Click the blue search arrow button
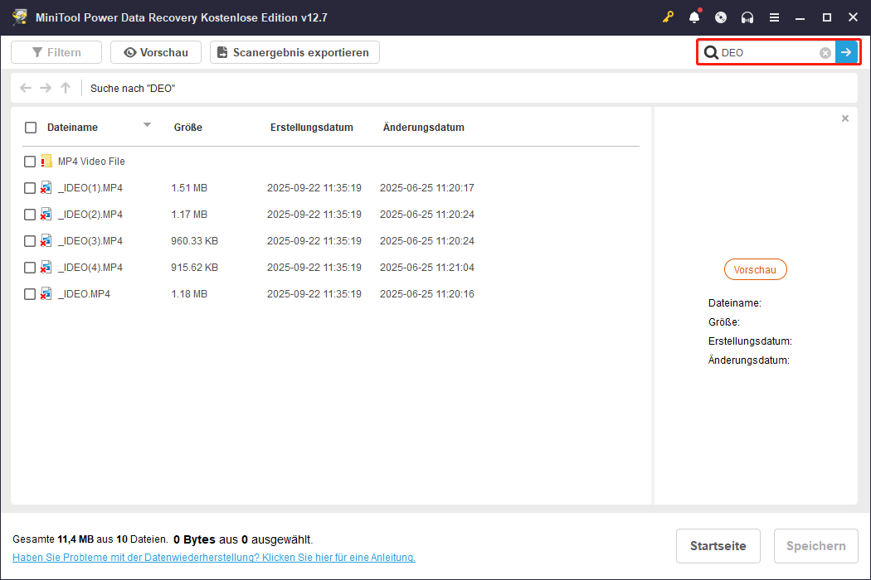871x580 pixels. point(847,52)
